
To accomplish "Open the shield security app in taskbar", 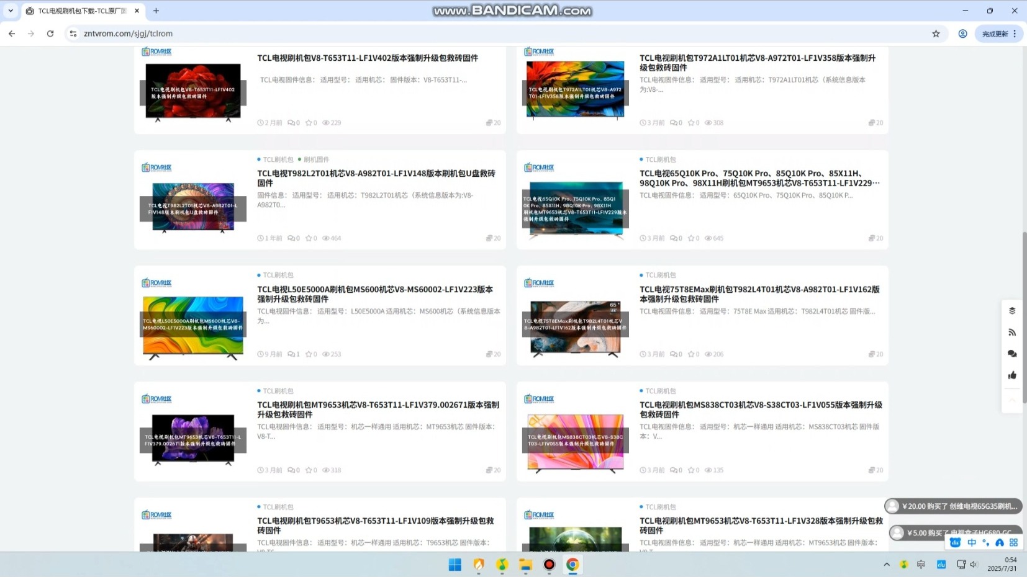I will pos(479,565).
